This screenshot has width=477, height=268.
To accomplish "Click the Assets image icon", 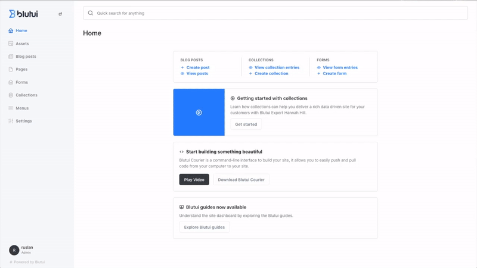I will pyautogui.click(x=11, y=43).
